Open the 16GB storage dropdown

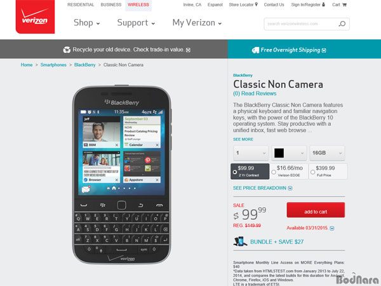pos(327,153)
